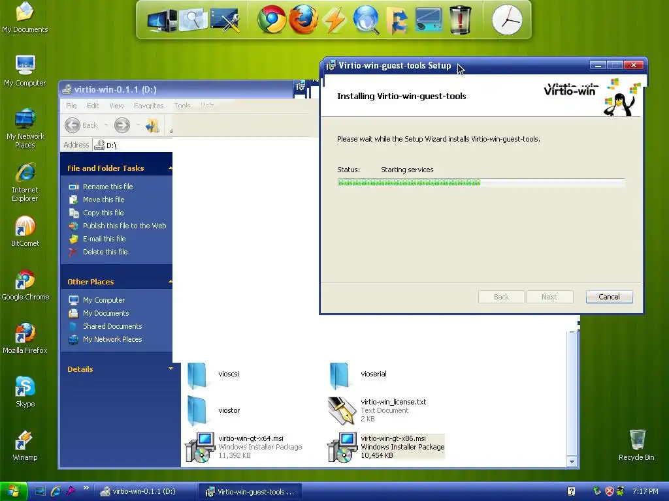Collapse File and Folder Tasks panel
The width and height of the screenshot is (669, 501).
tap(171, 168)
